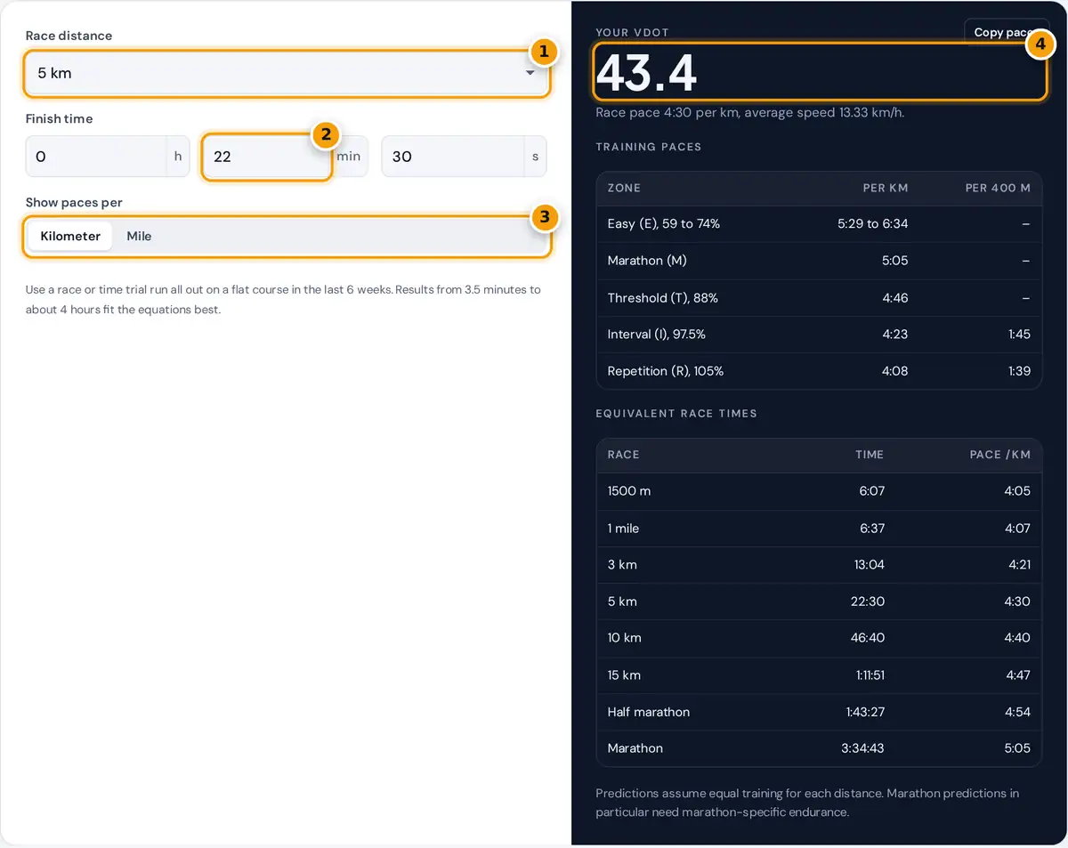Viewport: 1068px width, 848px height.
Task: Click the 1 mile race label
Action: (623, 529)
